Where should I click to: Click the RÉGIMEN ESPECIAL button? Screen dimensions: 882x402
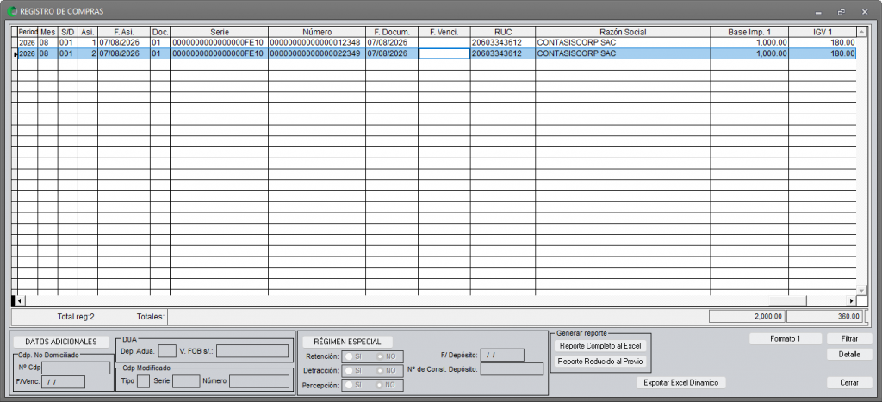point(347,342)
